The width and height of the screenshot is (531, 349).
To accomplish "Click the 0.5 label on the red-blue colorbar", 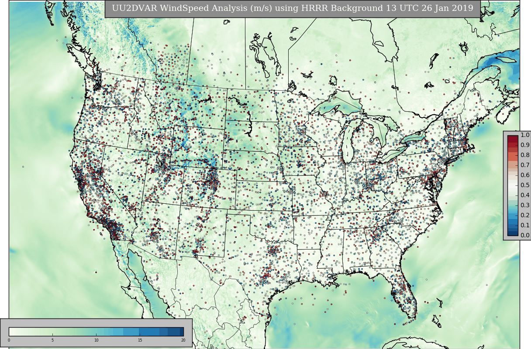I will tap(525, 185).
